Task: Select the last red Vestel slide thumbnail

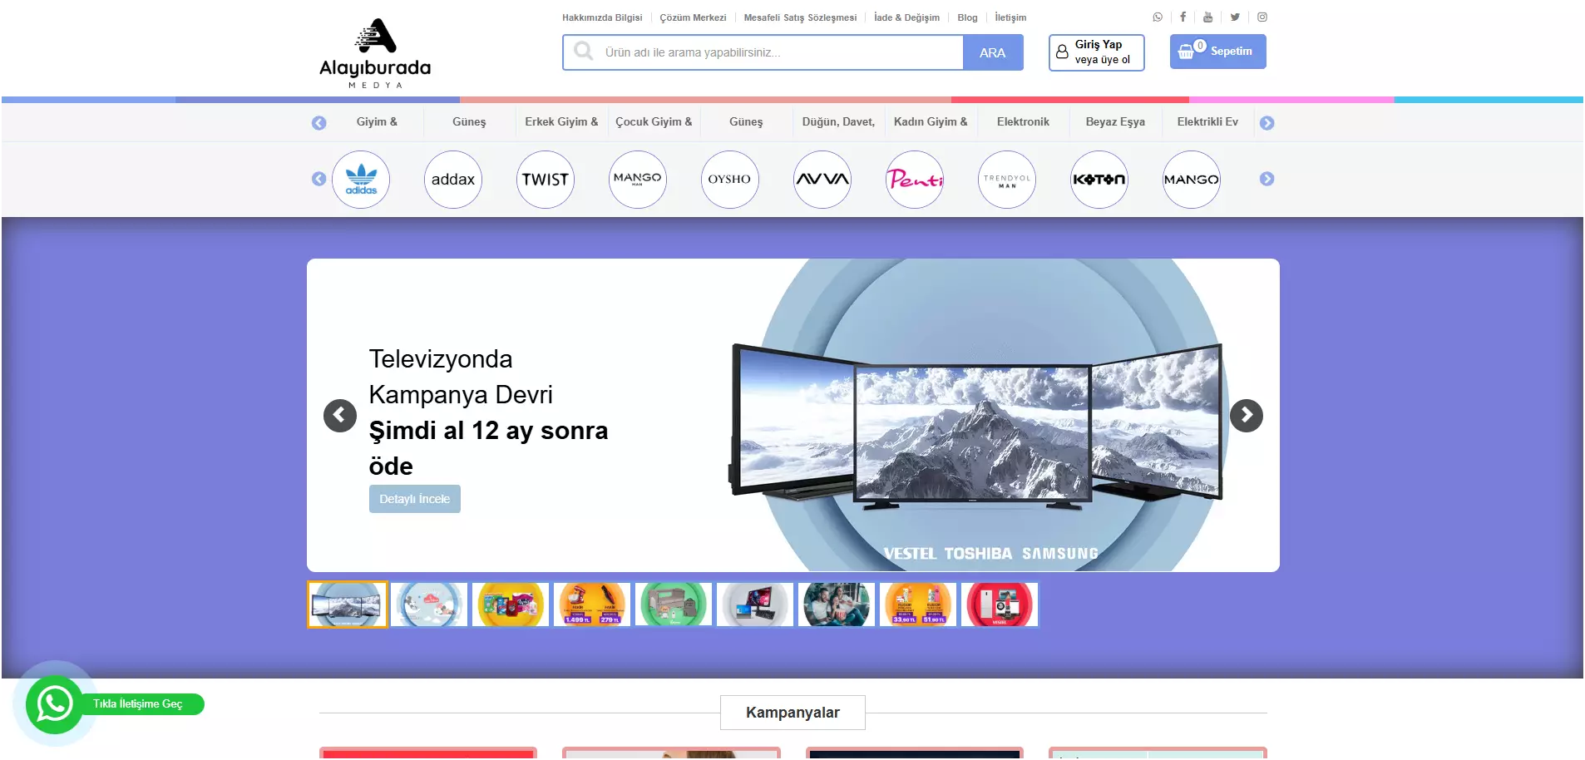Action: coord(999,605)
